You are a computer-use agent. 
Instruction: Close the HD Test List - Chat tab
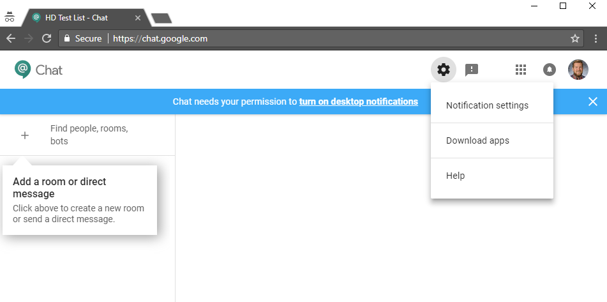(138, 18)
